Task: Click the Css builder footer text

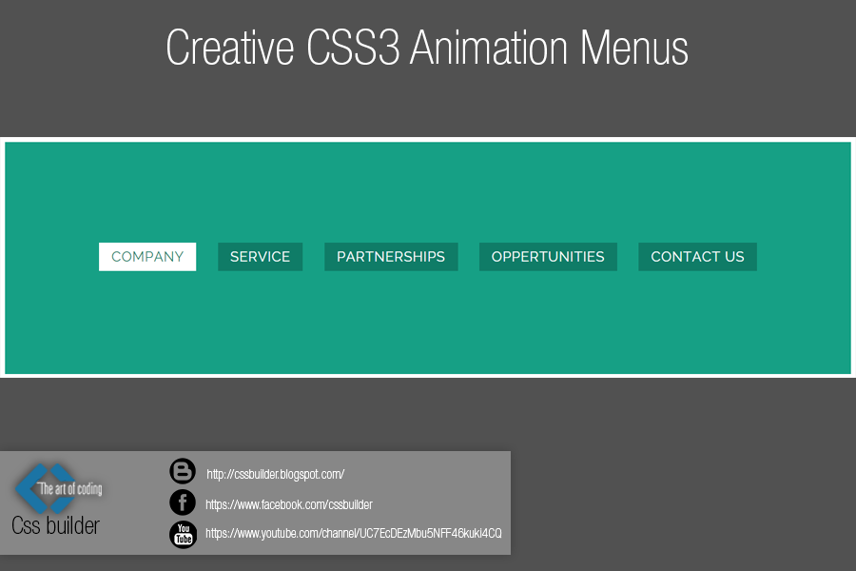Action: 54,524
